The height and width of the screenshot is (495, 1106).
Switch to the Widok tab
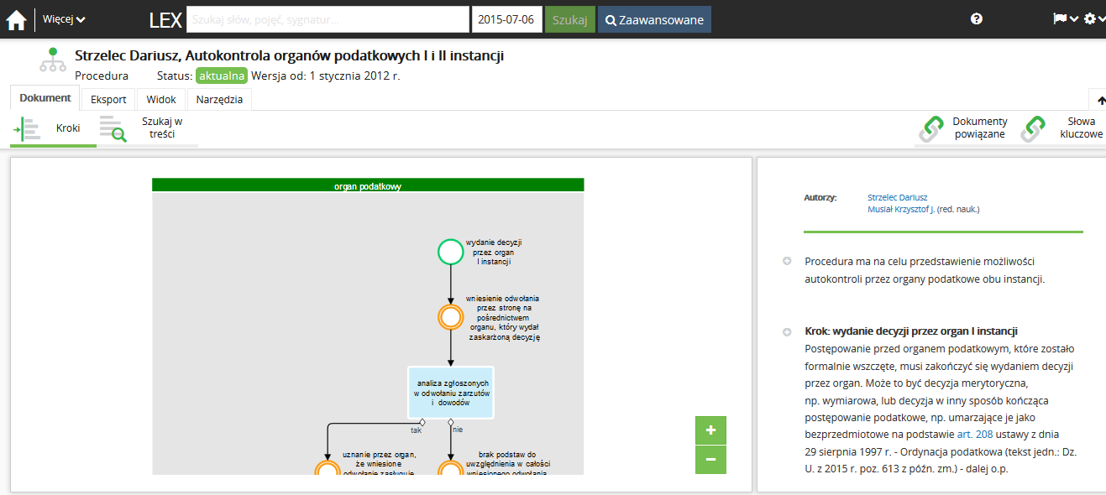click(x=161, y=99)
